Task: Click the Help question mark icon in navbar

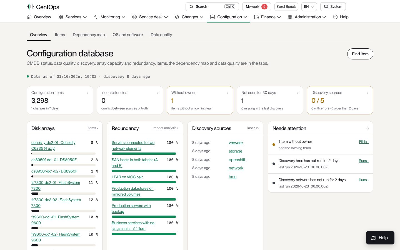Action: pyautogui.click(x=335, y=17)
